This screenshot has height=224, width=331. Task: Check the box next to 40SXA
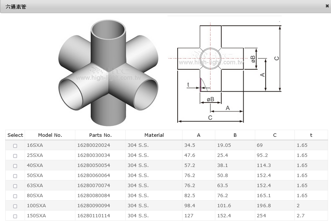click(x=15, y=166)
